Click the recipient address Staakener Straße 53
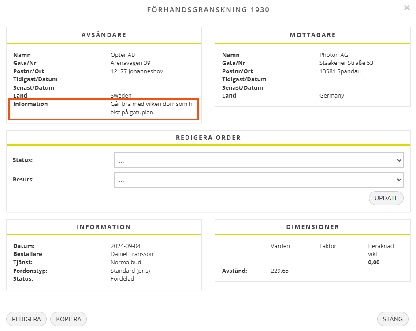The width and height of the screenshot is (416, 331). [346, 63]
